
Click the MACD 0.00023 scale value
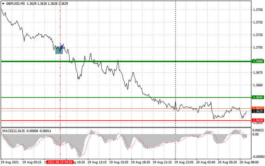coord(258,130)
